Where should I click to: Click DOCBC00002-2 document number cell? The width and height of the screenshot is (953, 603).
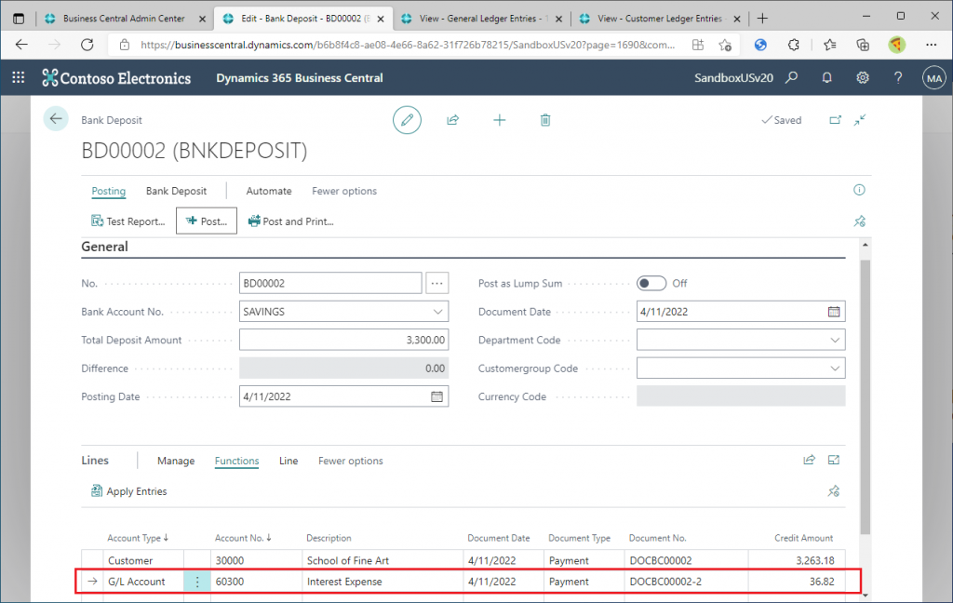point(686,581)
